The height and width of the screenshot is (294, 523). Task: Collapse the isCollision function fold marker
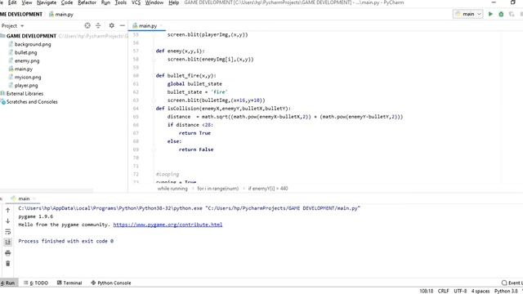pyautogui.click(x=154, y=109)
